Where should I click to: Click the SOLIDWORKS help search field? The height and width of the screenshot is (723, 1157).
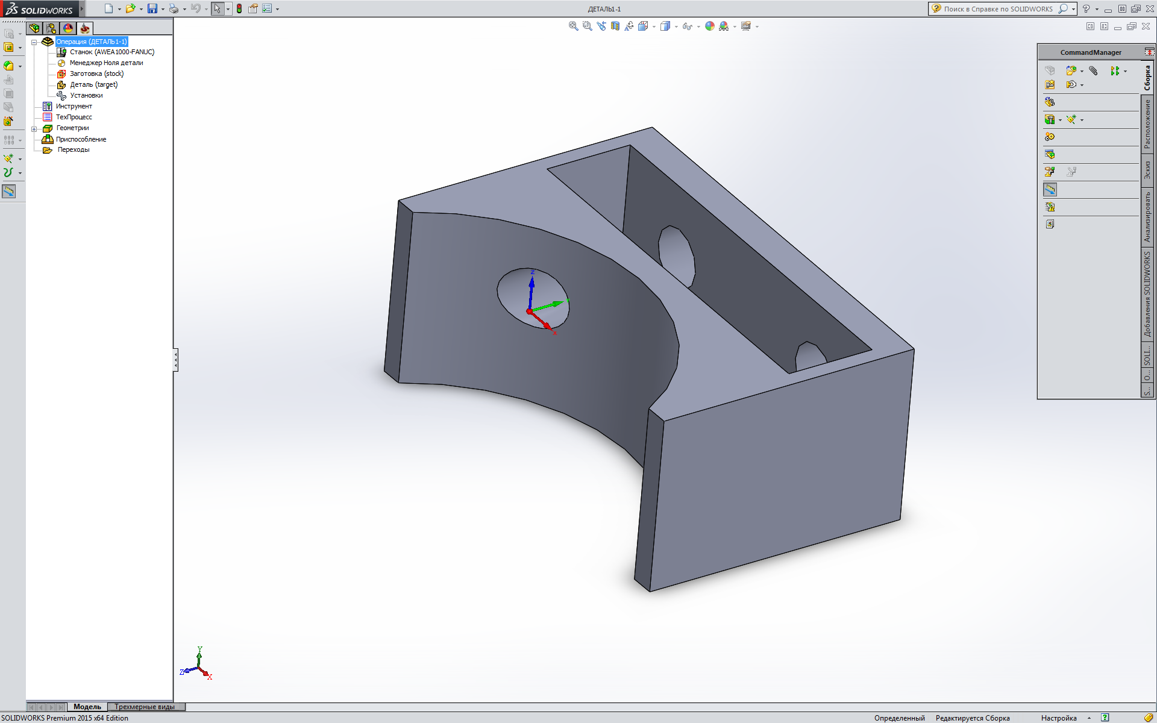point(998,9)
